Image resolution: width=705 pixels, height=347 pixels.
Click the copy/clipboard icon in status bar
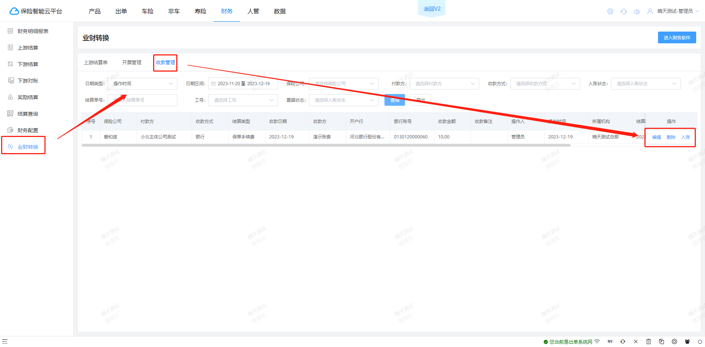(661, 341)
